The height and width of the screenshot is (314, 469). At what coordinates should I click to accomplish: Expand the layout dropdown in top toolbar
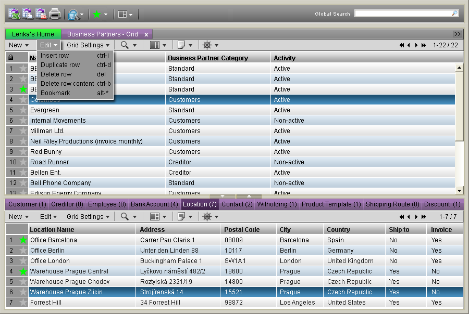coord(125,15)
